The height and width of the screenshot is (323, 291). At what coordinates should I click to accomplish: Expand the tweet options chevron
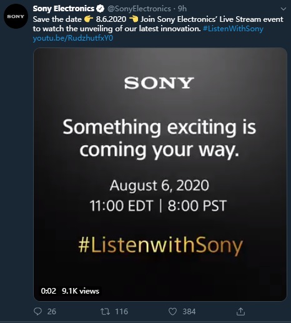[x=284, y=9]
